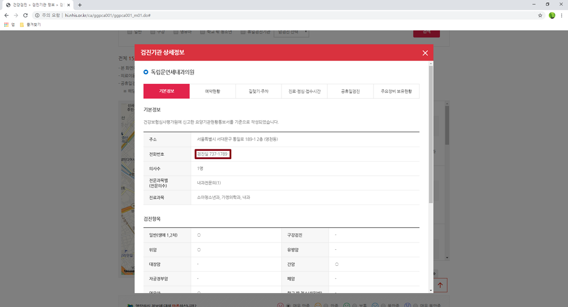
Task: Click the 기본정보 section heading below tabs
Action: coord(152,109)
